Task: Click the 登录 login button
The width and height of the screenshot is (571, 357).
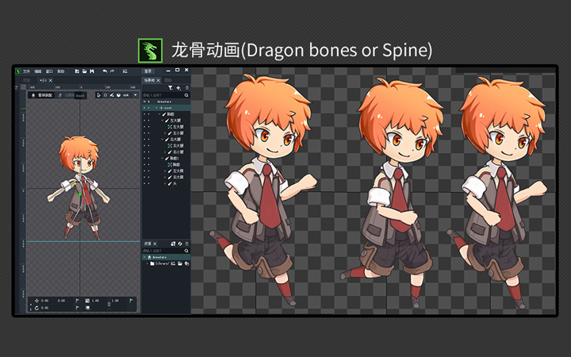Action: point(148,71)
